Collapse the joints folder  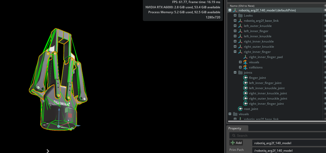coord(235,73)
